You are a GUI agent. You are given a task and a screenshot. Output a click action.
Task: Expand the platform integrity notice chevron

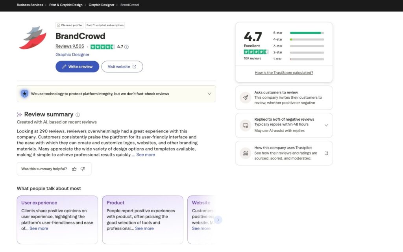[209, 94]
